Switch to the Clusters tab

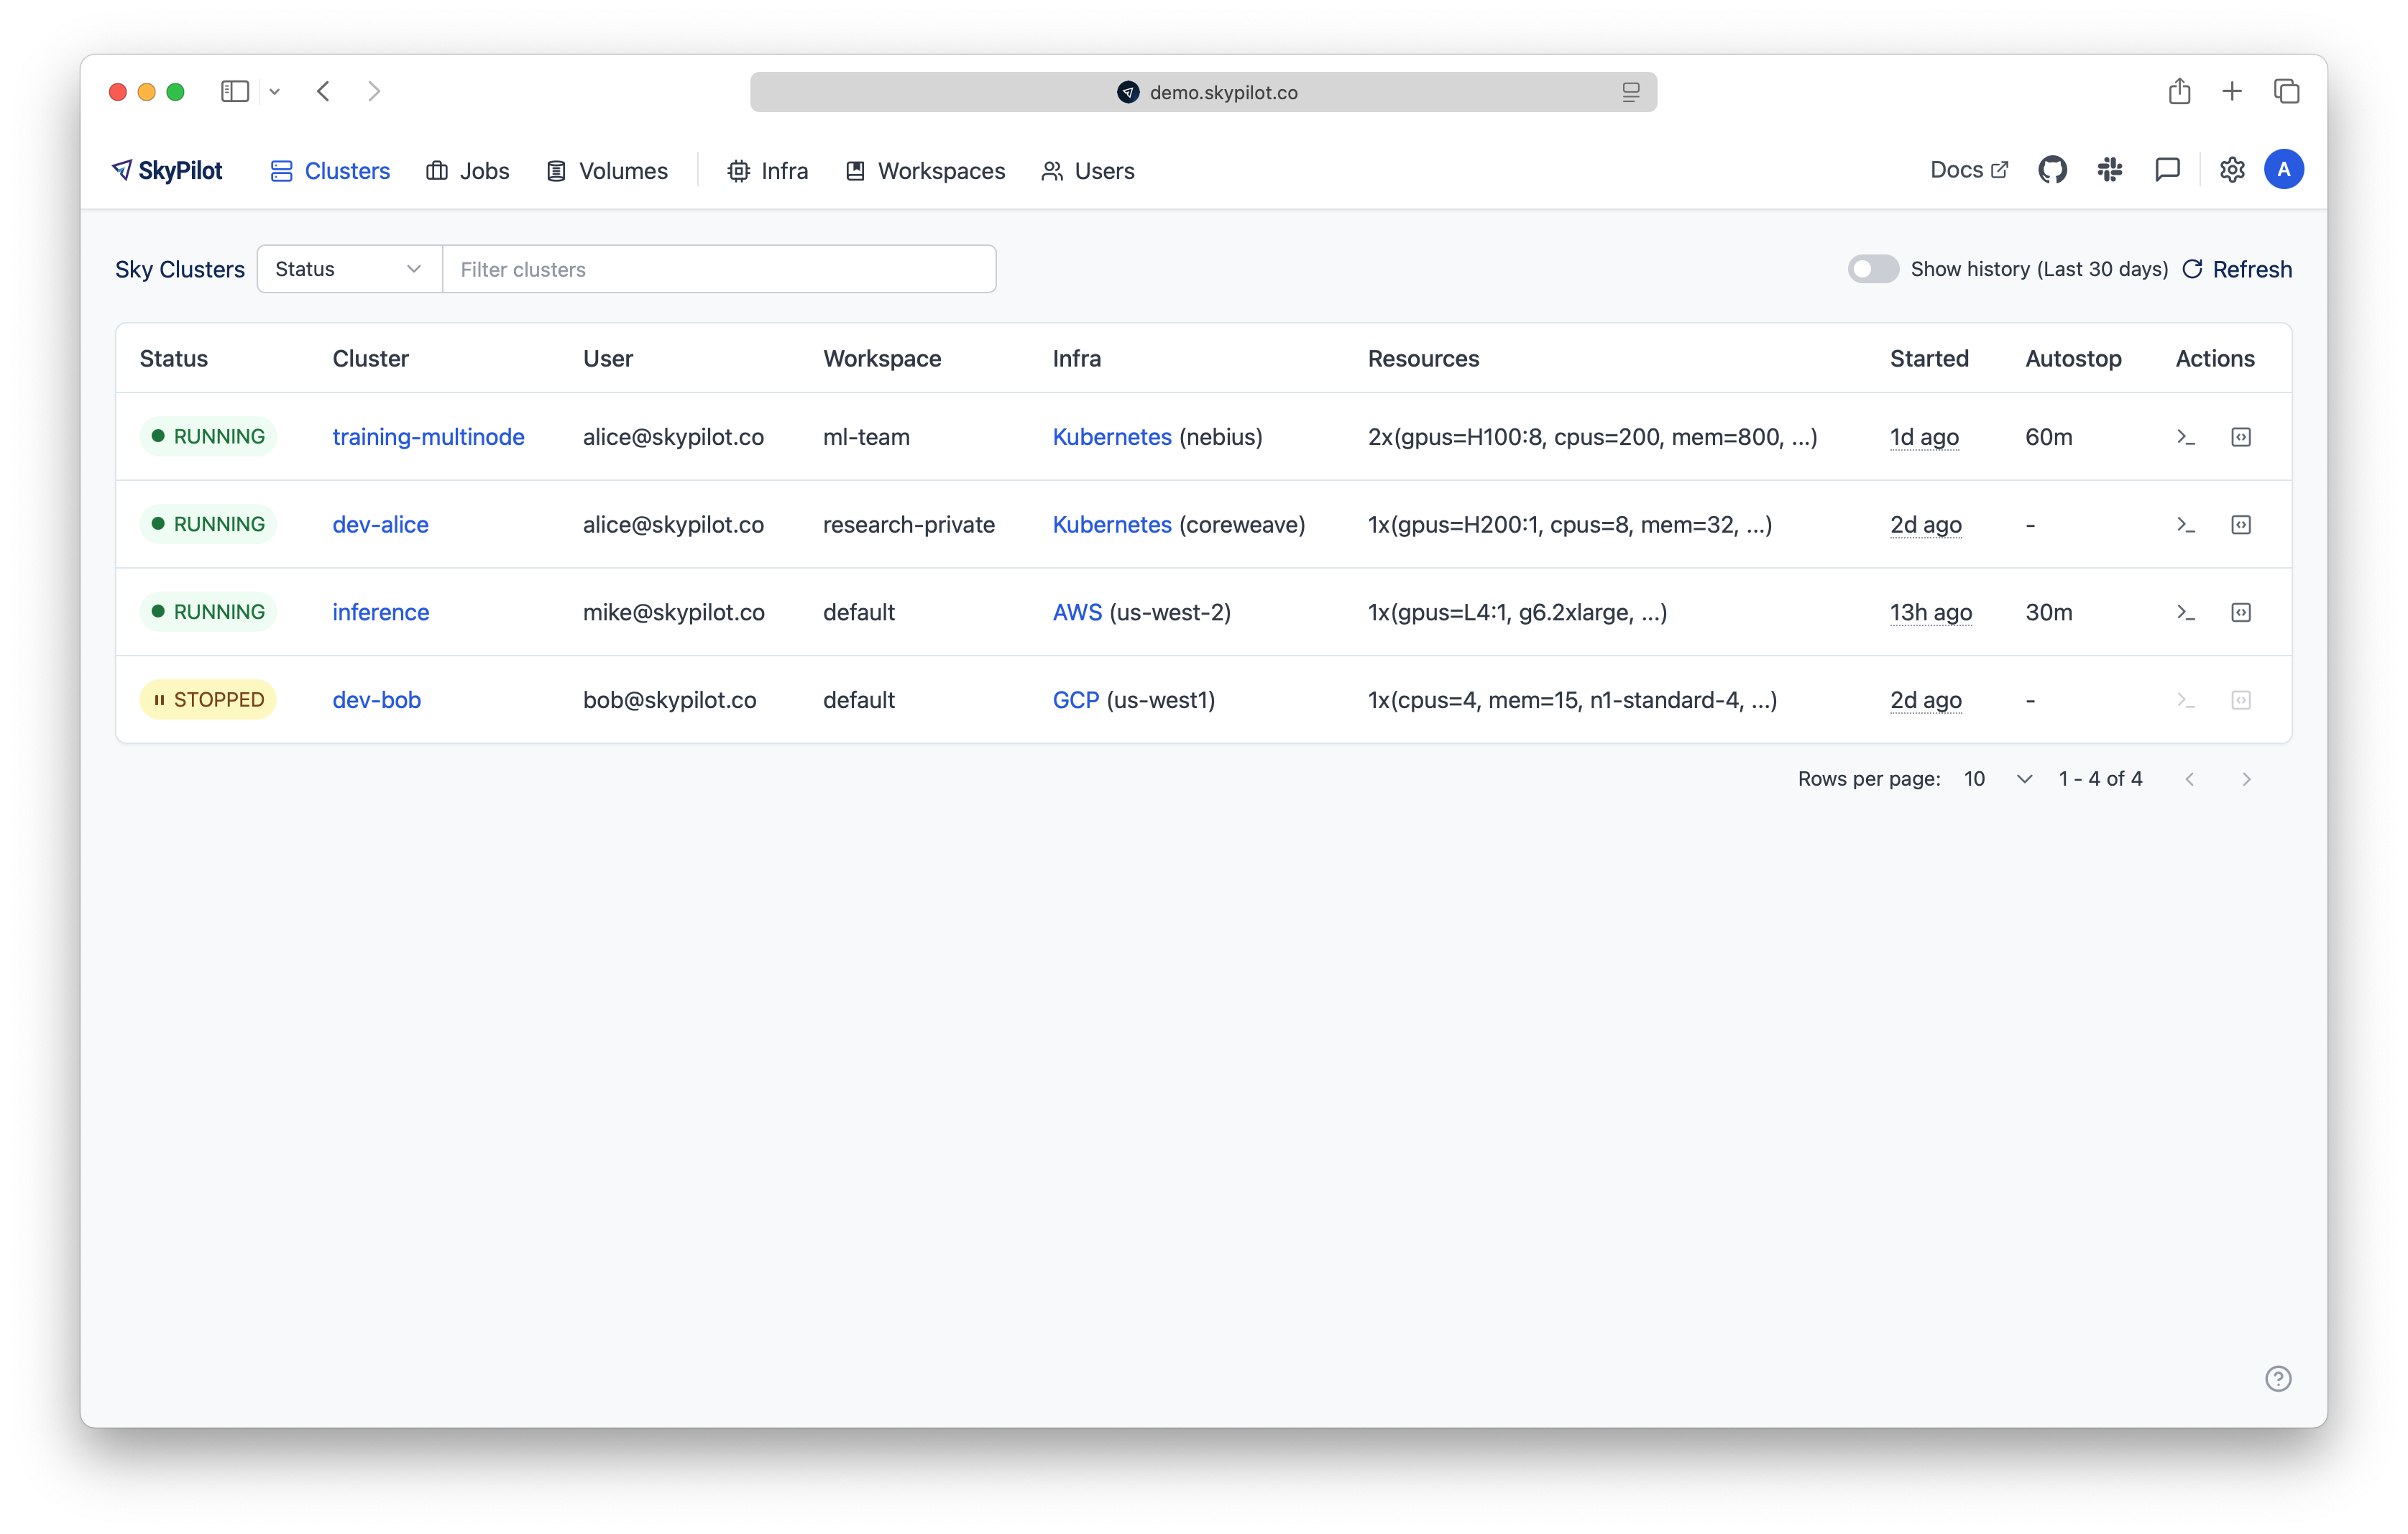(x=330, y=171)
